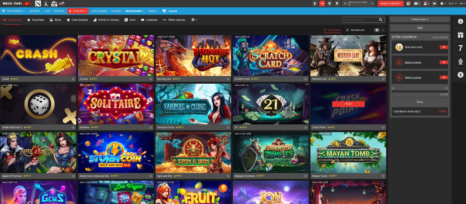Click the shield icon next to VIP
The height and width of the screenshot is (204, 466).
[330, 3]
